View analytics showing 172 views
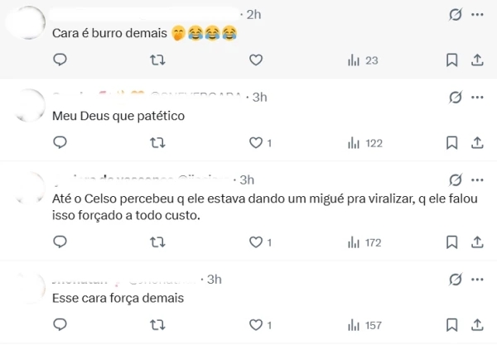The image size is (497, 359). [364, 242]
